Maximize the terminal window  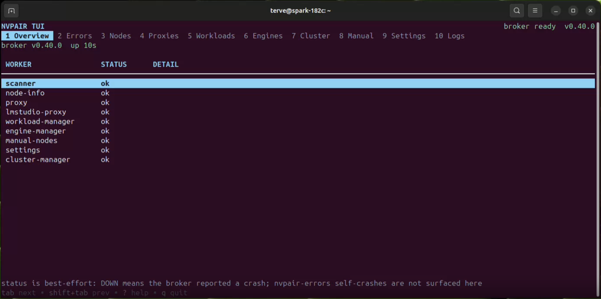point(573,11)
